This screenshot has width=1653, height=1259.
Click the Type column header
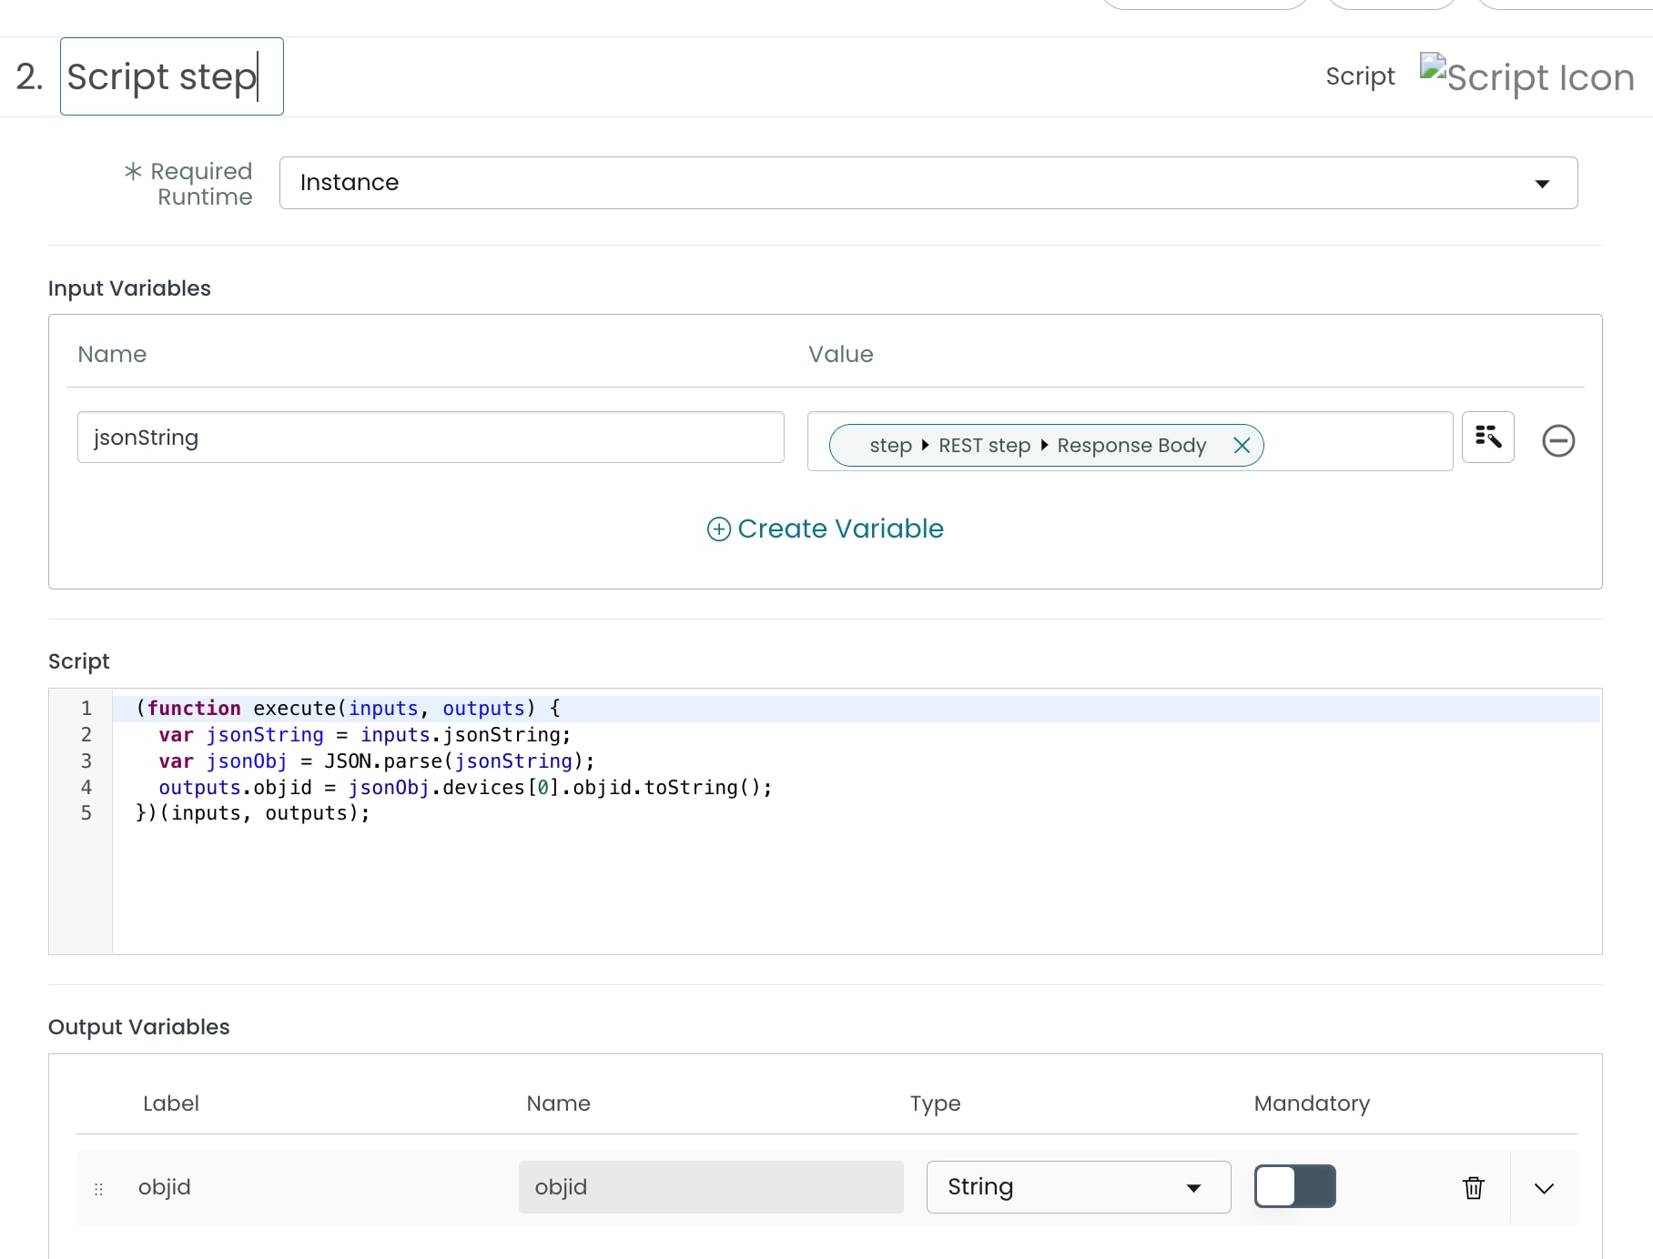point(935,1103)
